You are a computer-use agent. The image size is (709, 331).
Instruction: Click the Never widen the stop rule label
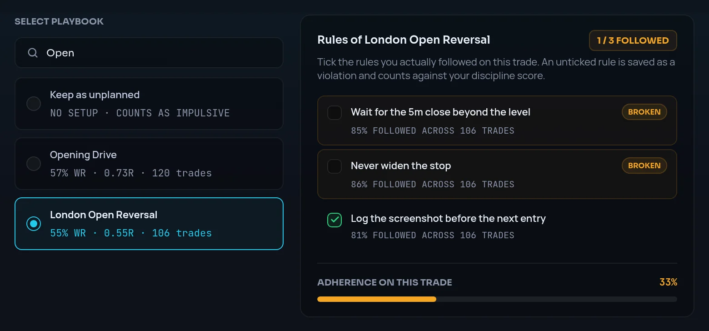401,166
